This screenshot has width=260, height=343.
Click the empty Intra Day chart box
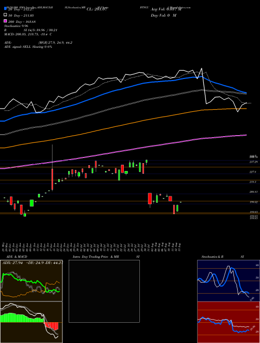[104, 291]
